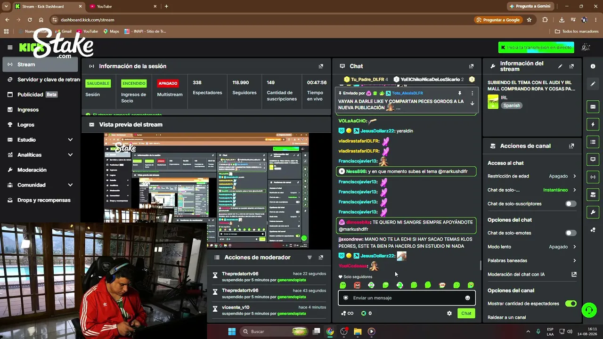The width and height of the screenshot is (603, 339).
Task: Open more options on the pinned message
Action: [472, 93]
